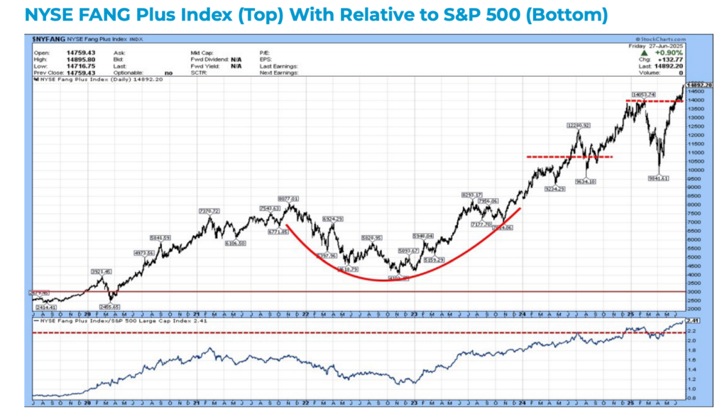This screenshot has width=727, height=417.
Task: Click the chart title about NYSE FANG Plus
Action: click(316, 14)
